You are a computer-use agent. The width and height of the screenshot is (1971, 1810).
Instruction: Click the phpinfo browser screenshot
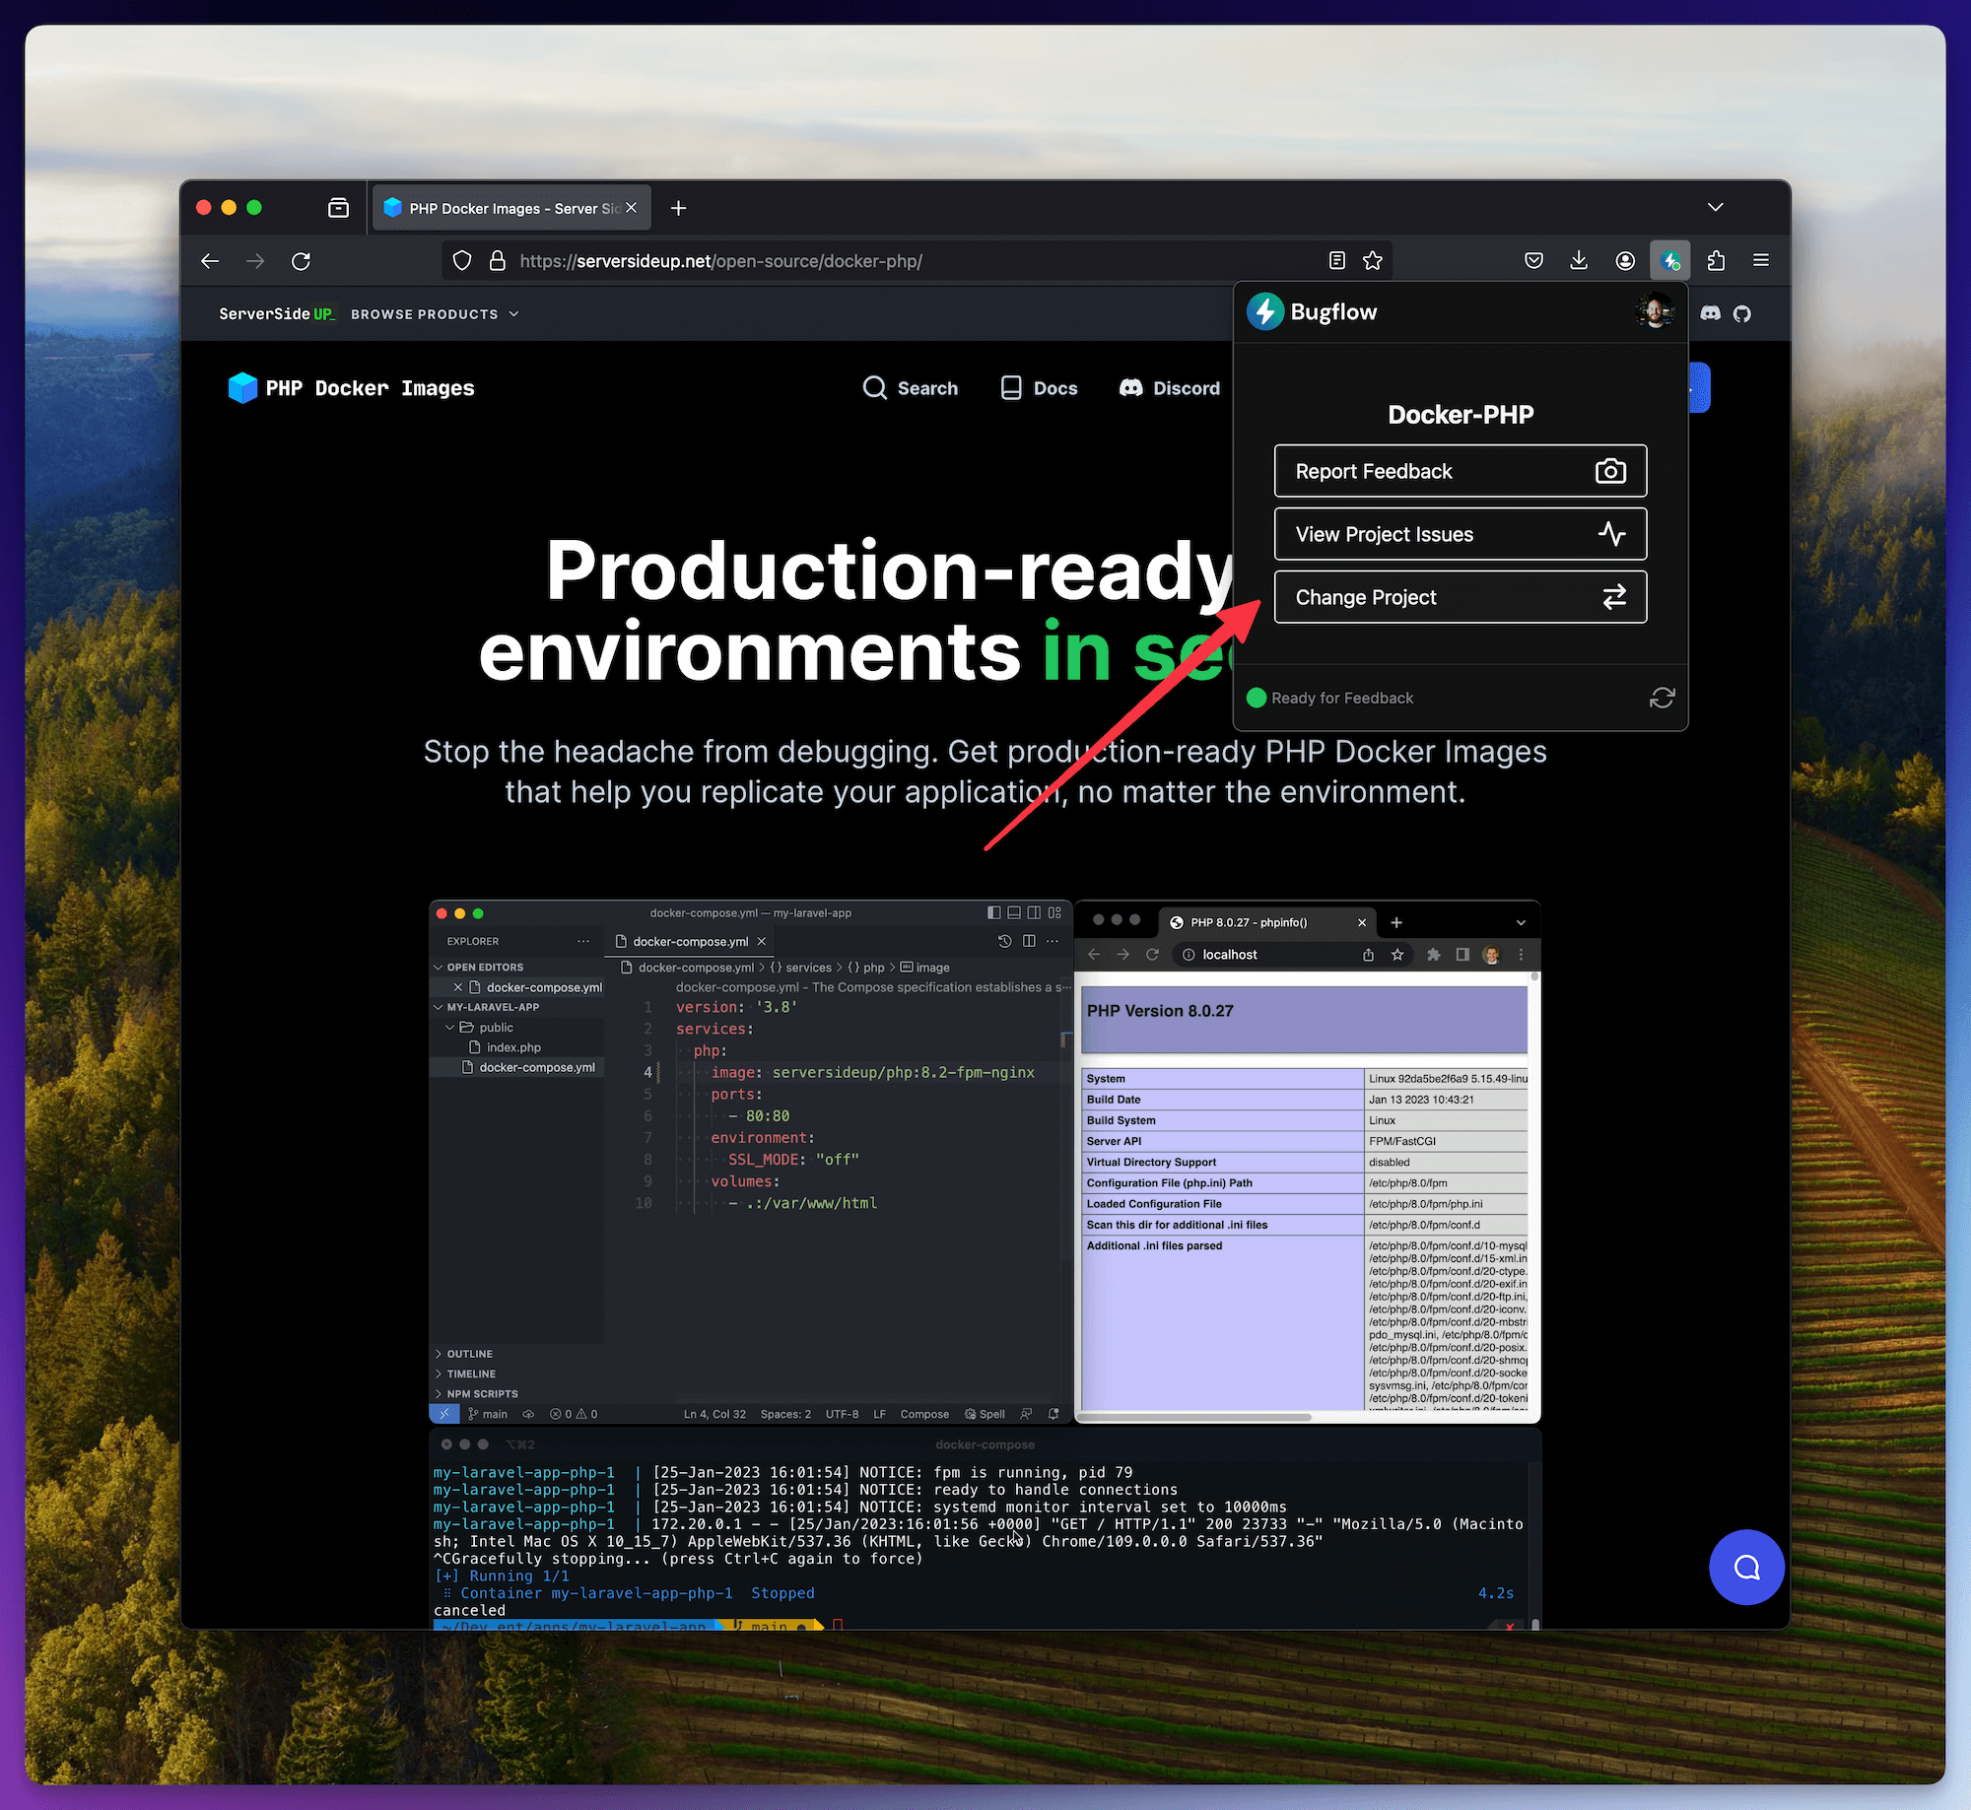1307,1161
